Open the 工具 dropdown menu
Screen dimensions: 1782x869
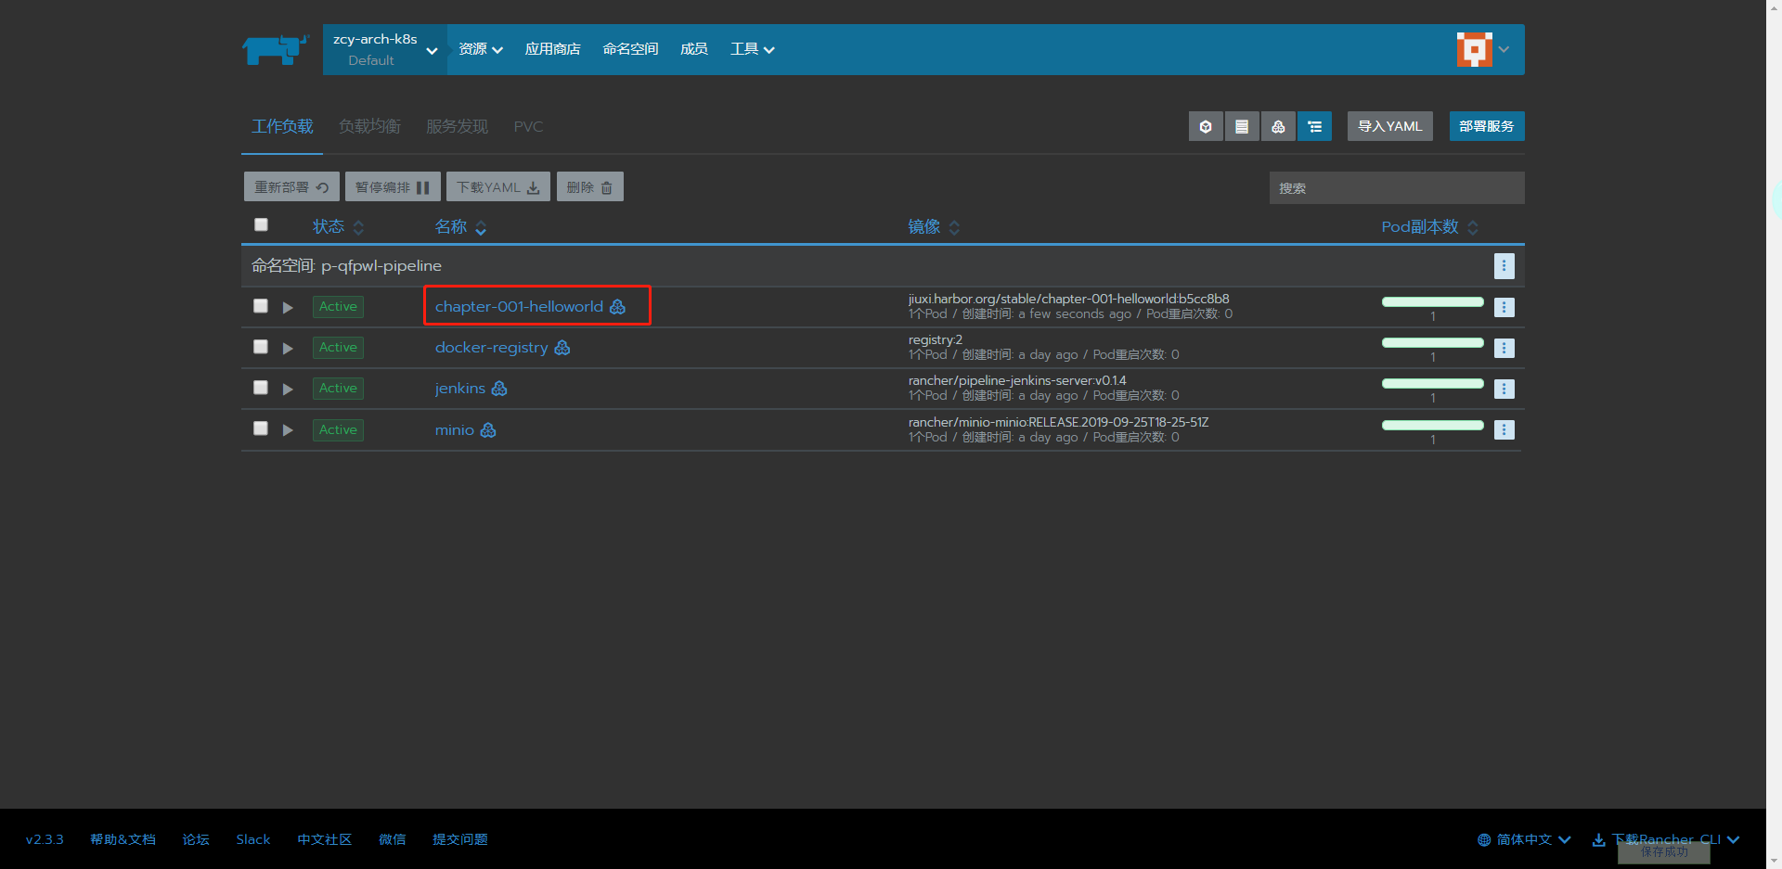tap(752, 49)
